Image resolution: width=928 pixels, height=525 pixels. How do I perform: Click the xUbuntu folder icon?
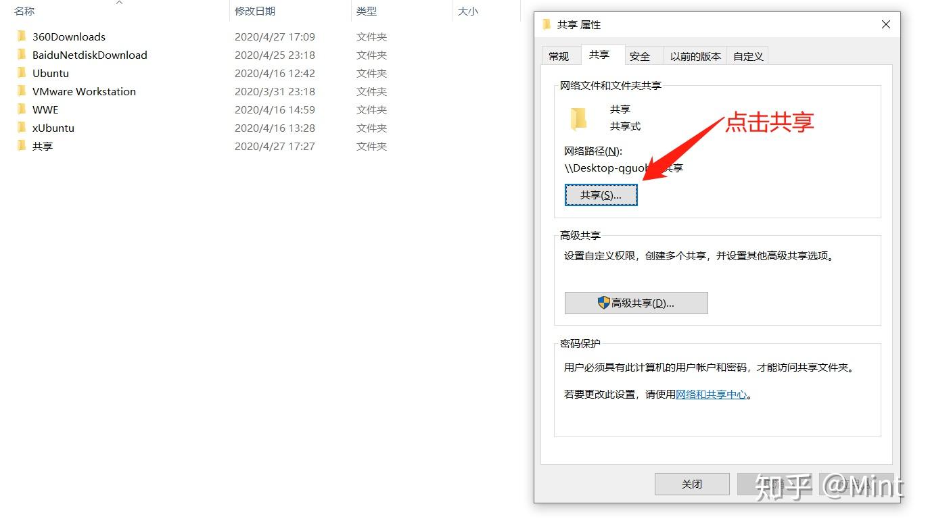[x=22, y=128]
